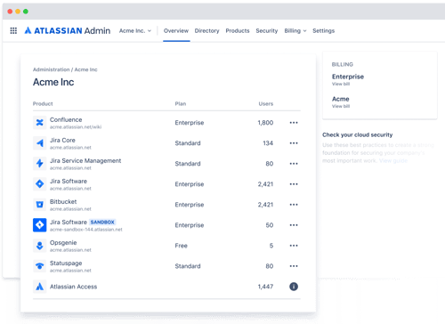445x324 pixels.
Task: Click View bill under Enterprise
Action: 341,84
